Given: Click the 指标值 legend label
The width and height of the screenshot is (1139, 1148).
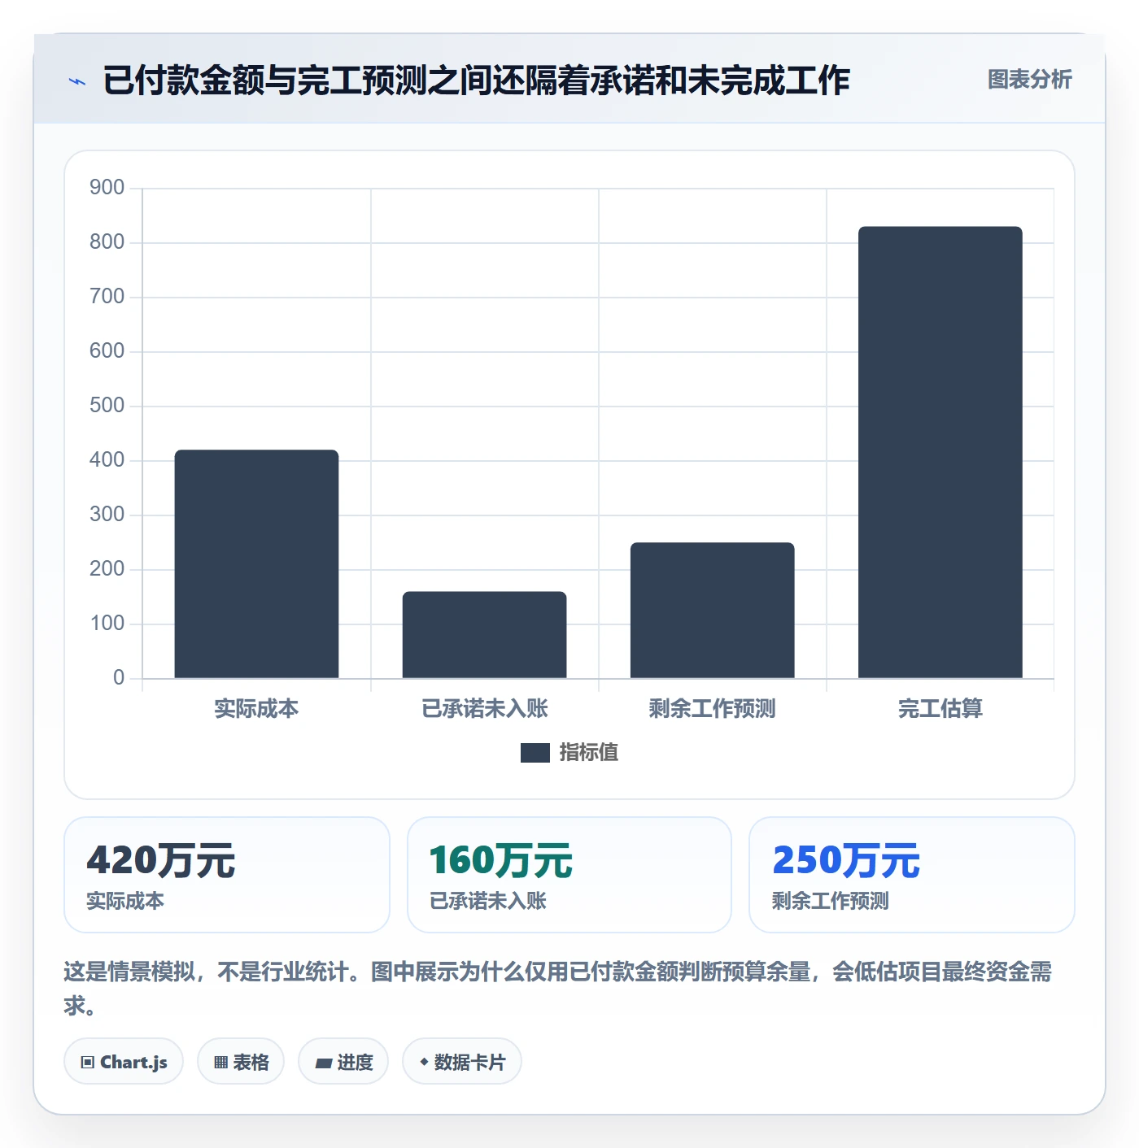Looking at the screenshot, I should (589, 753).
